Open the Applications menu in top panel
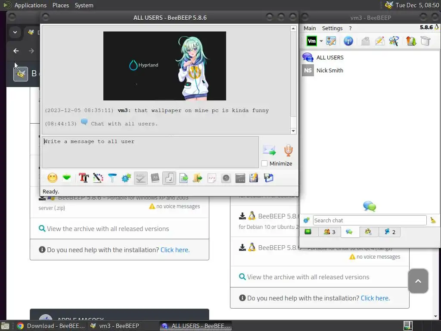Screen dimensions: 441x331 (x=31, y=5)
